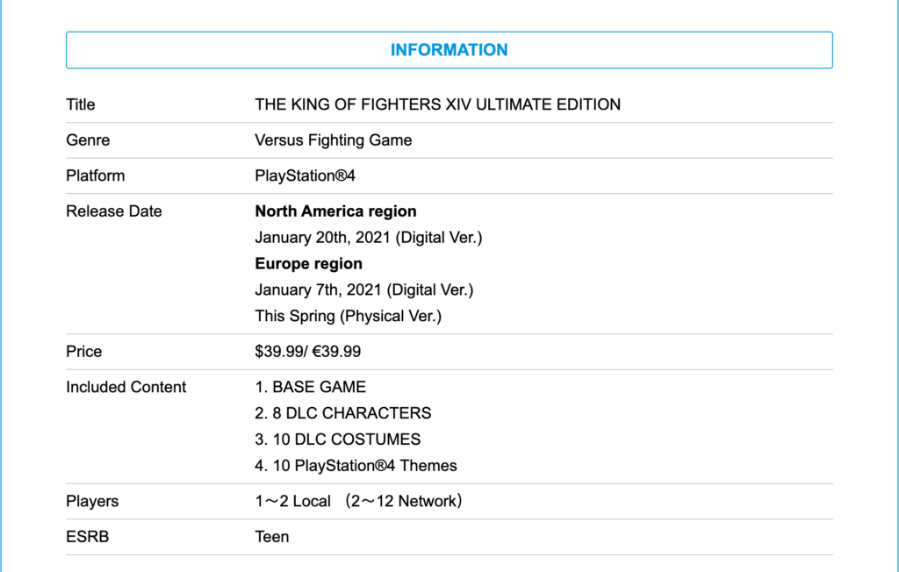Select the Platform label
The height and width of the screenshot is (572, 899).
tap(95, 175)
